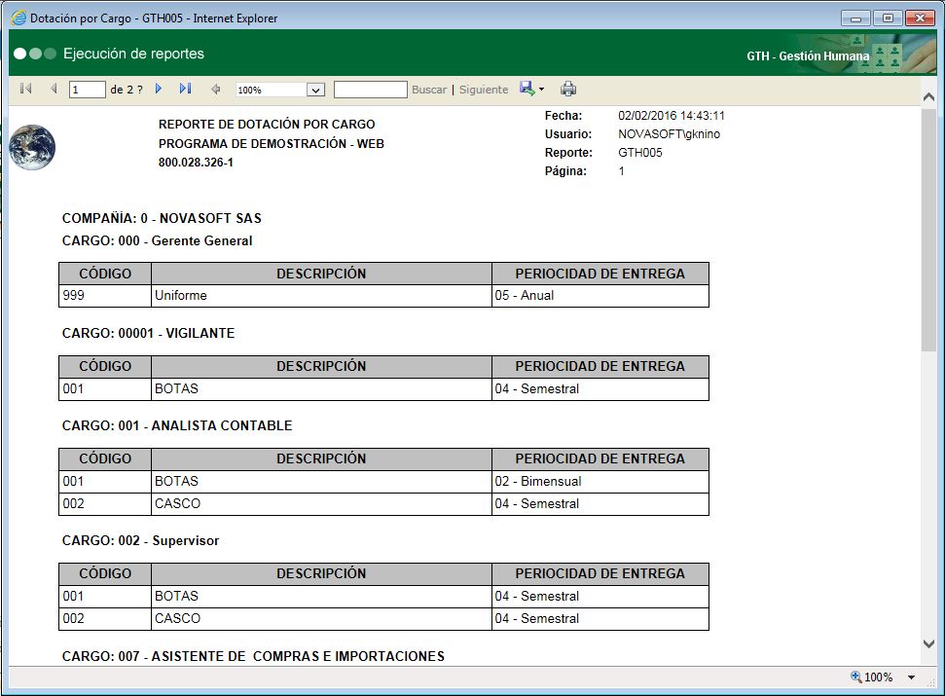The width and height of the screenshot is (945, 696).
Task: Click the '05 - Anual' cell
Action: tap(600, 295)
